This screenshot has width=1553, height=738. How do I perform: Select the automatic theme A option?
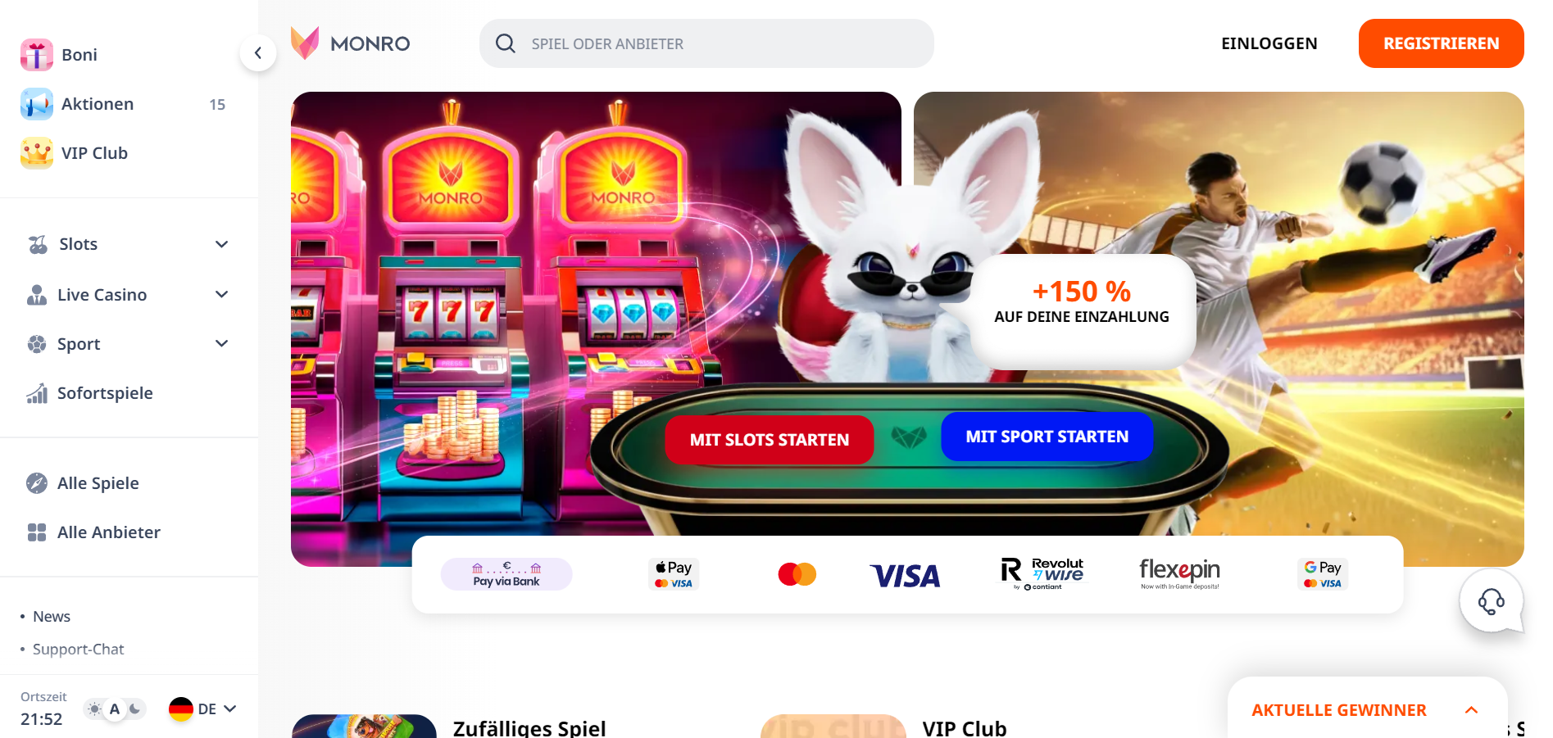[115, 709]
